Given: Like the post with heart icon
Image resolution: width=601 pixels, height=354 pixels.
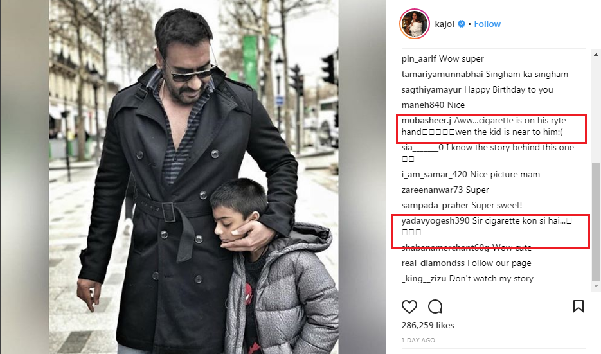Looking at the screenshot, I should coord(409,306).
